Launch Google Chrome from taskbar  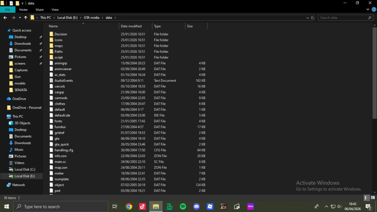coord(129,206)
